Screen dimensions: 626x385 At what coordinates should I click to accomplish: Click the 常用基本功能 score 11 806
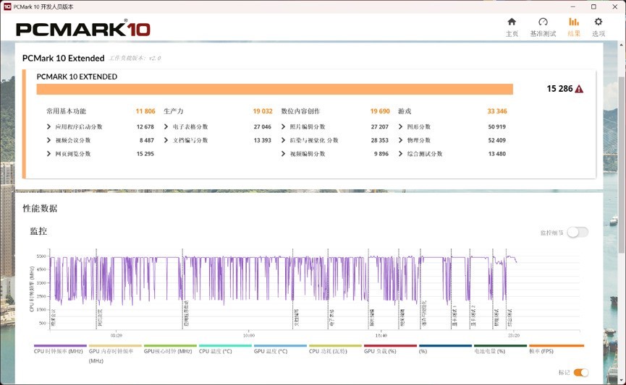[x=145, y=111]
